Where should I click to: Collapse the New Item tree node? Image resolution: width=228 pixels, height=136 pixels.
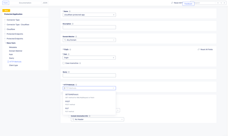5,43
